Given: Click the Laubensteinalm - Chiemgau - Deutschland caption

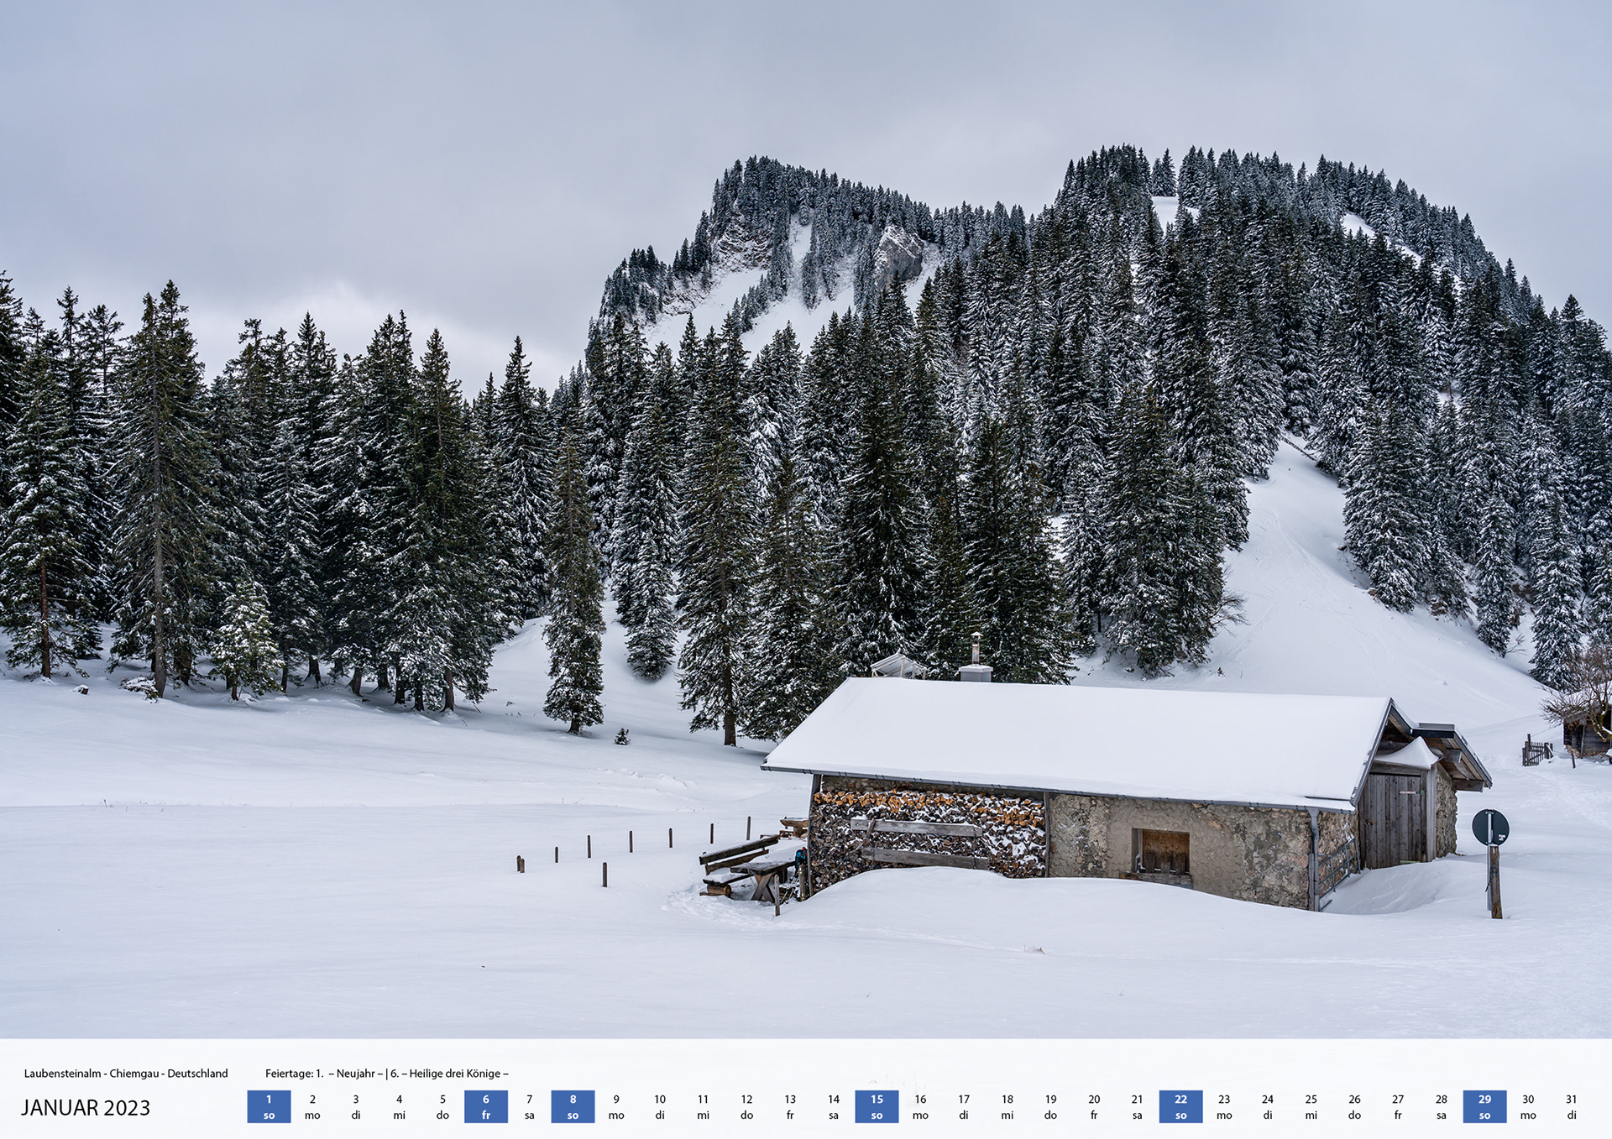Looking at the screenshot, I should click(126, 1074).
